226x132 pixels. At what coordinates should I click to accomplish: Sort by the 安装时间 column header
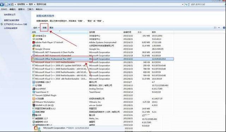[x=130, y=32]
